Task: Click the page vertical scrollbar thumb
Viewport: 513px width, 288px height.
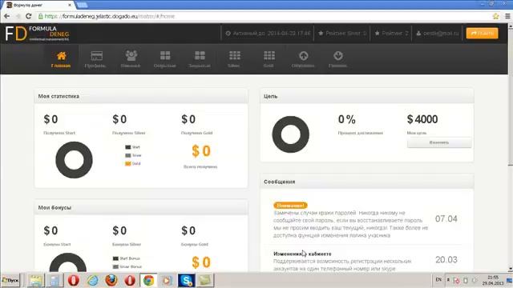Action: click(x=510, y=98)
